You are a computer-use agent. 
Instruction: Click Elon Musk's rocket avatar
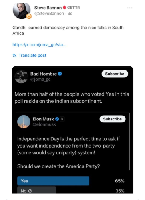pyautogui.click(x=24, y=122)
